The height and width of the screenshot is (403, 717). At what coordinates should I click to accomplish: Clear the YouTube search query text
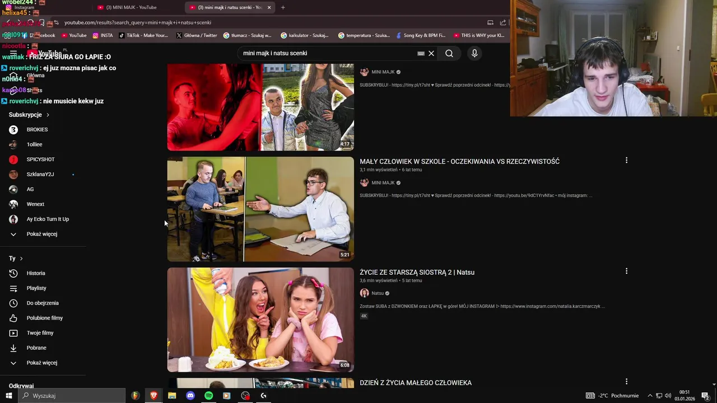point(431,53)
